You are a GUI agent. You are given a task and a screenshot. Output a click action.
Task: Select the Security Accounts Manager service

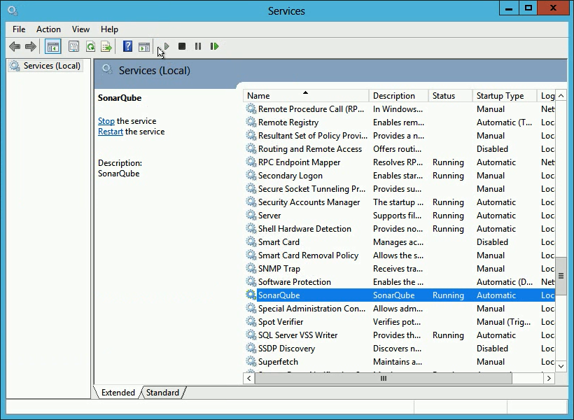(x=400, y=202)
